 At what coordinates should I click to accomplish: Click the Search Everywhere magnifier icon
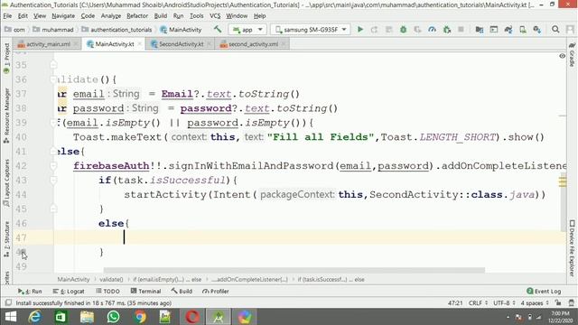pyautogui.click(x=555, y=30)
